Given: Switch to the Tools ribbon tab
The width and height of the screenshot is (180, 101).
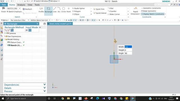Looking at the screenshot, I should (x=37, y=5).
